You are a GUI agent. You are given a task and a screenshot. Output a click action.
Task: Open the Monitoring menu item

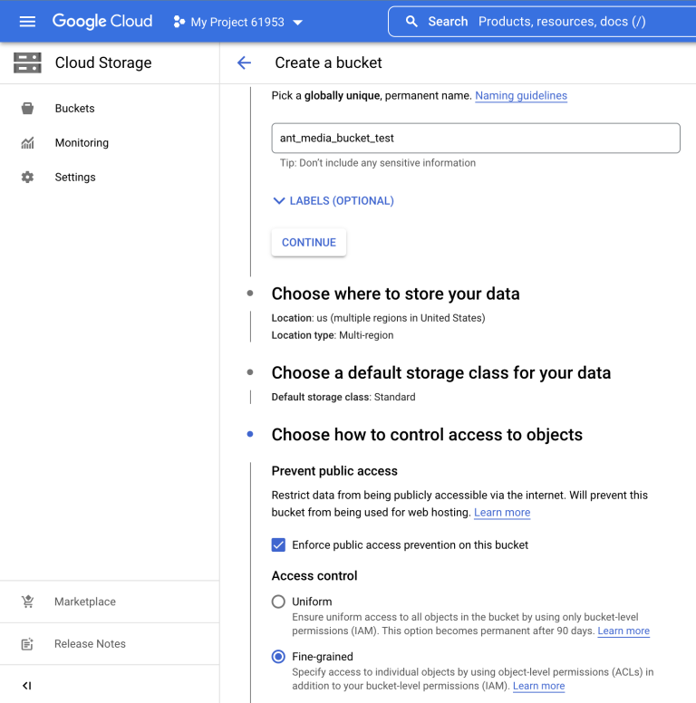coord(82,143)
